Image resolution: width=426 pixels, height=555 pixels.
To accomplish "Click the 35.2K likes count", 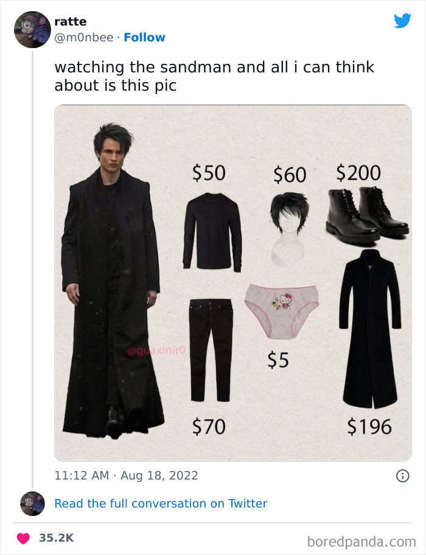I will (56, 538).
